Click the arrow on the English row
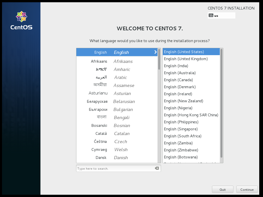The height and width of the screenshot is (197, 263). point(155,52)
